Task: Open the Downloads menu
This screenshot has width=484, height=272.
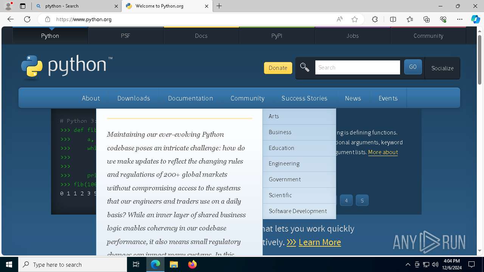Action: pyautogui.click(x=133, y=98)
